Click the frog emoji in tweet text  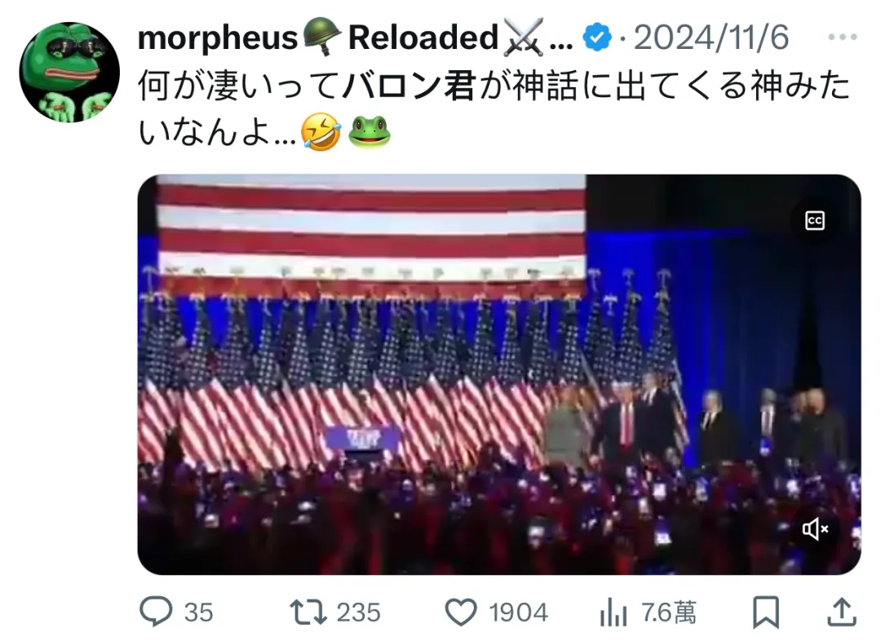click(370, 131)
